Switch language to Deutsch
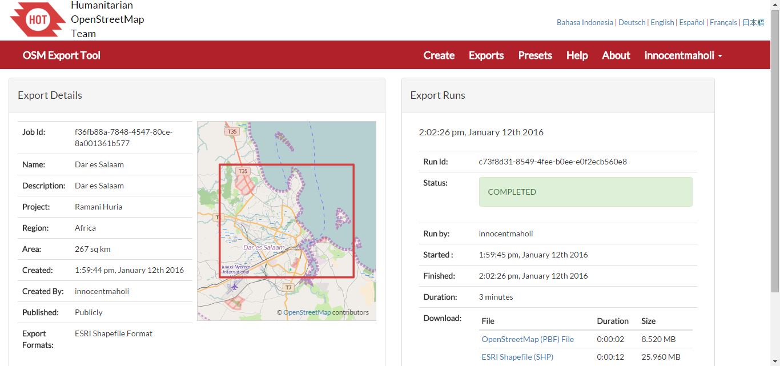The width and height of the screenshot is (780, 366). pos(632,22)
